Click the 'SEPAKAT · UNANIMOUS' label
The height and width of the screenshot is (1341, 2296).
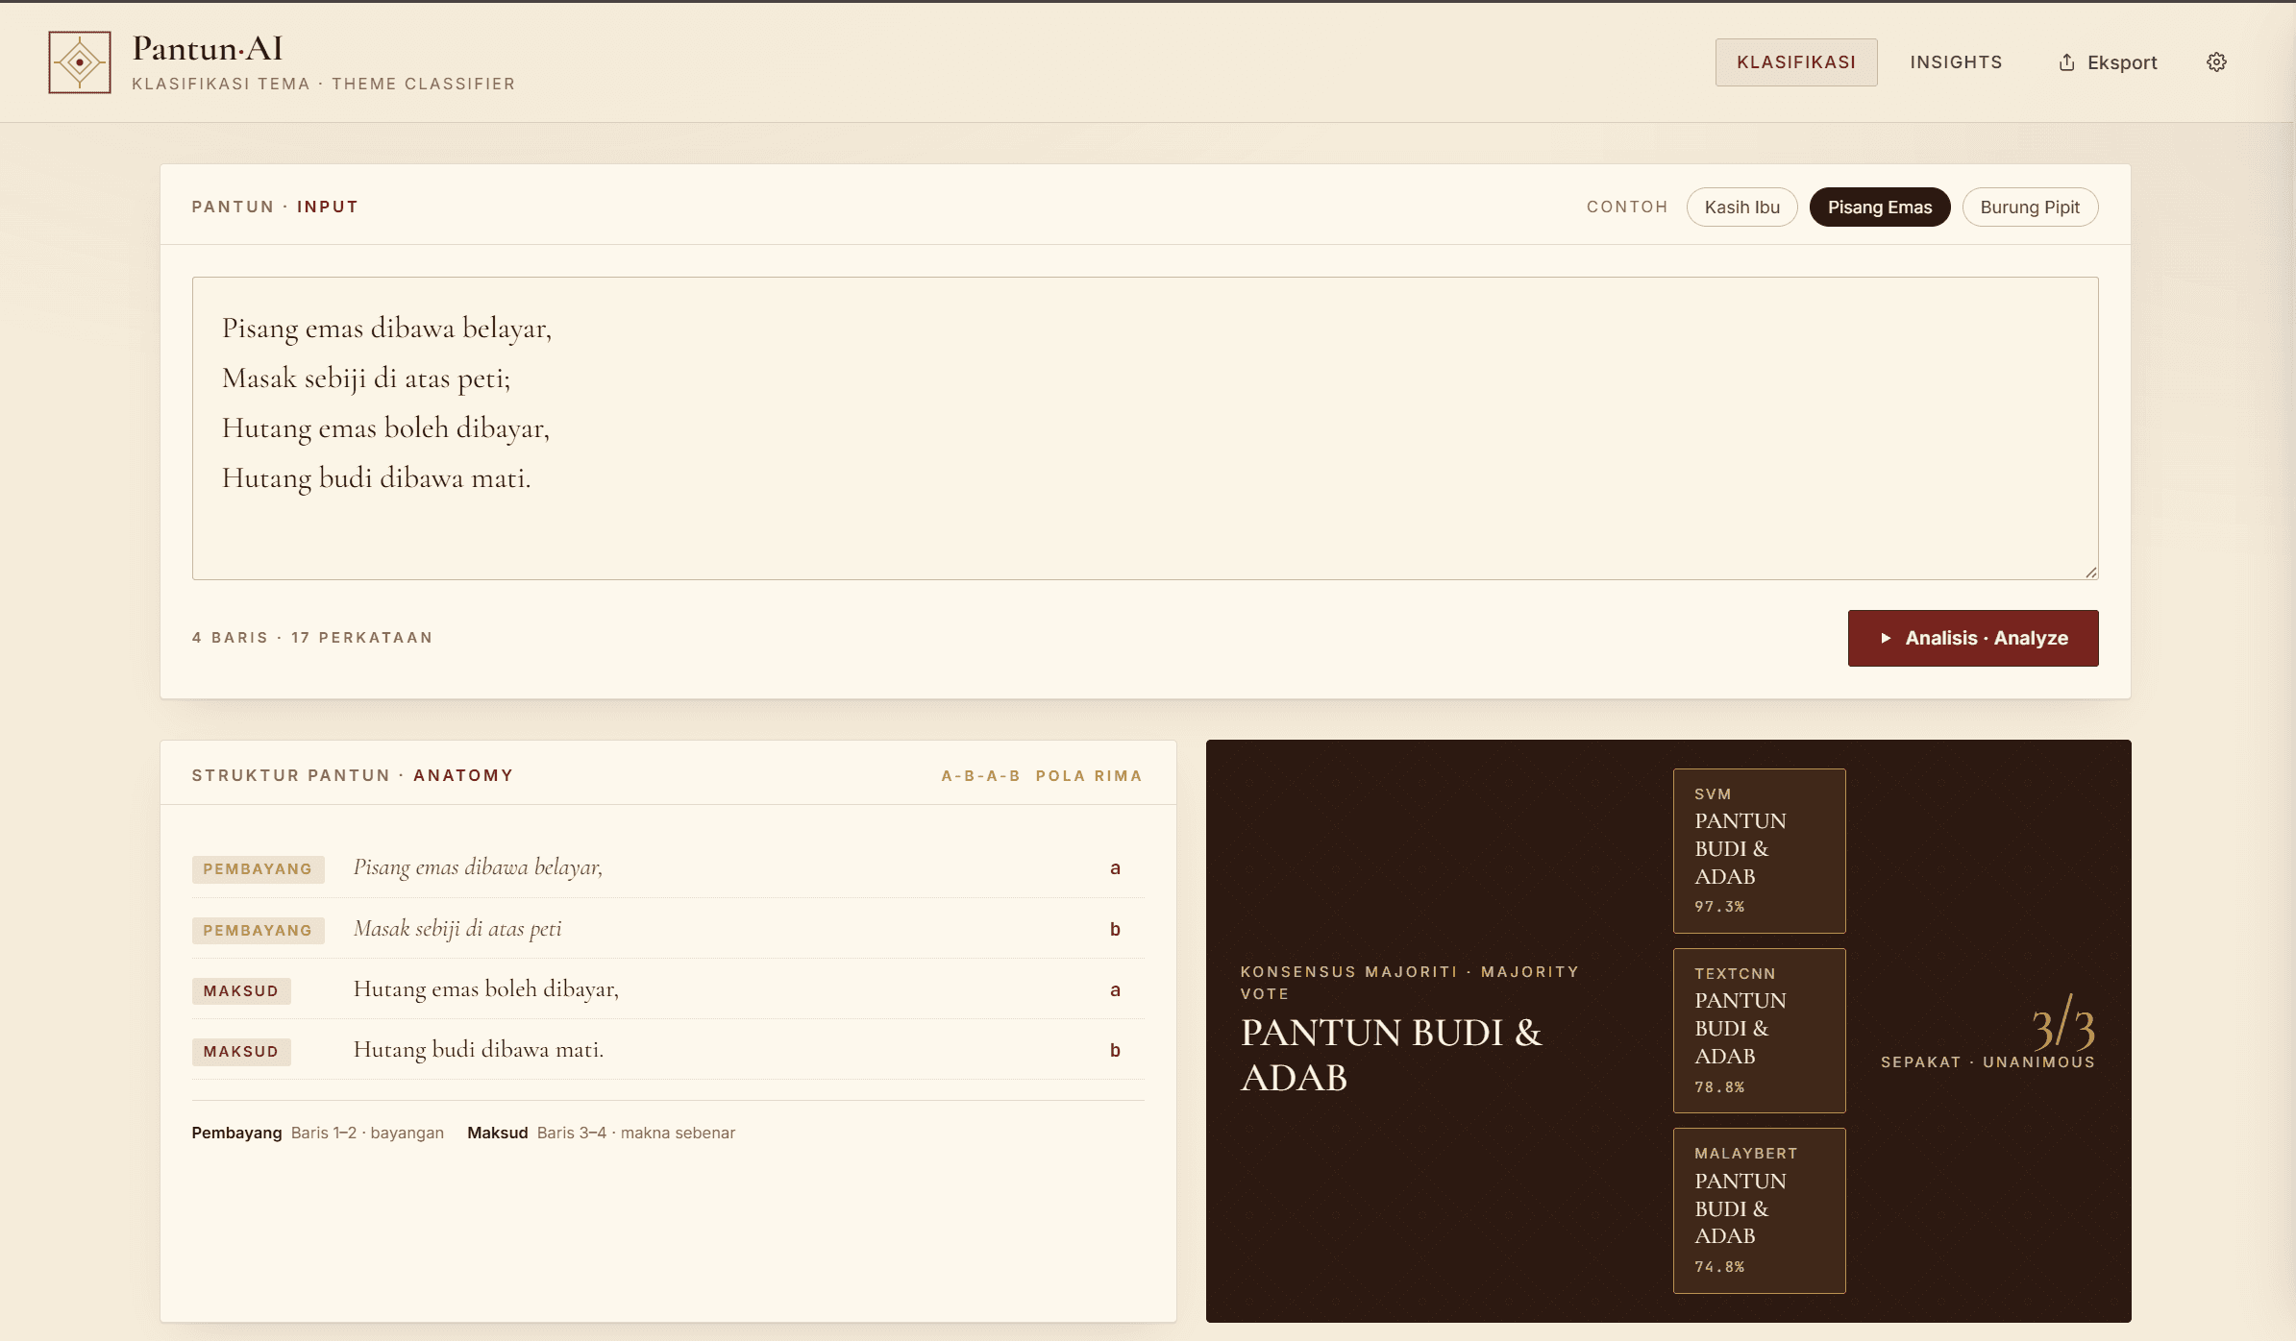tap(1987, 1062)
